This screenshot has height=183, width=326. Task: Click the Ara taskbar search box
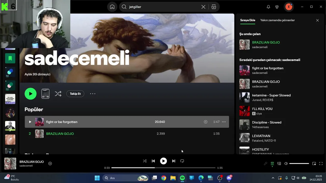pyautogui.click(x=126, y=178)
